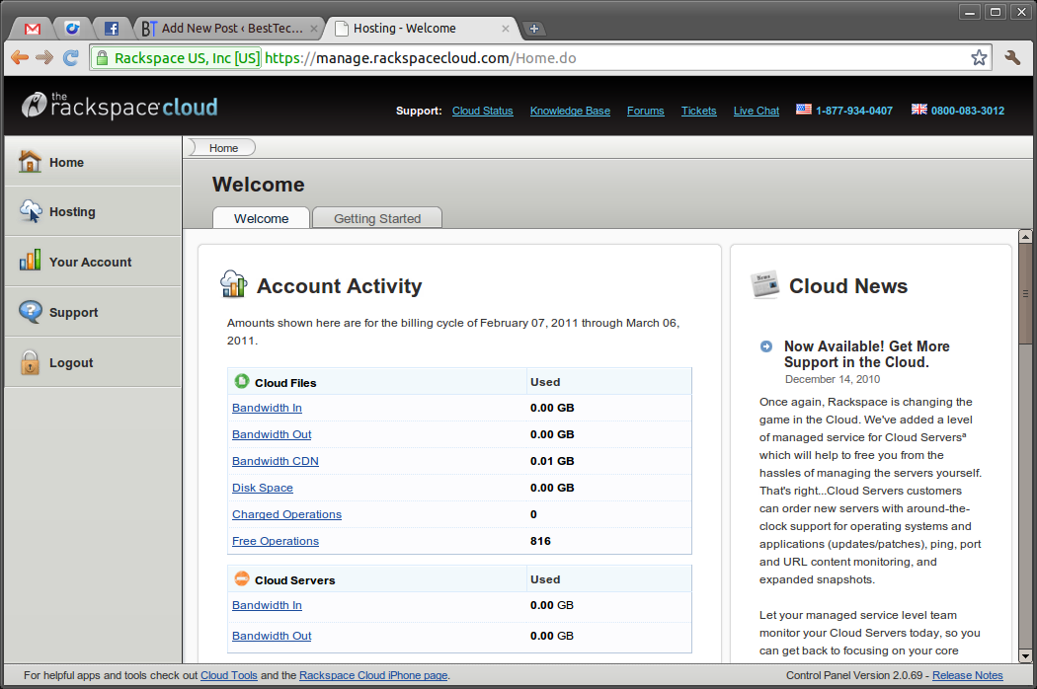This screenshot has width=1037, height=689.
Task: Switch to the Getting Started tab
Action: coord(376,217)
